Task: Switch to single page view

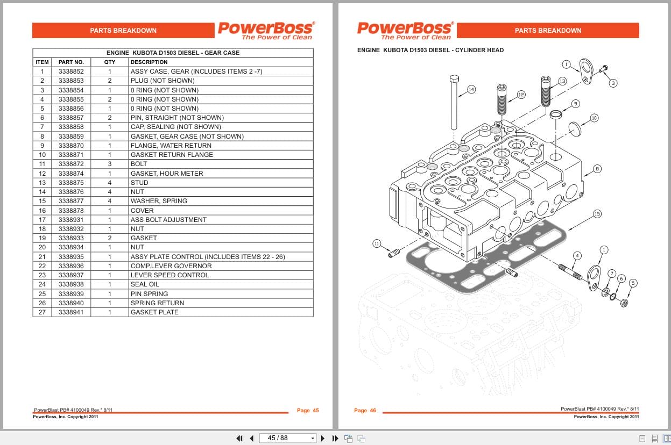Action: pyautogui.click(x=642, y=438)
